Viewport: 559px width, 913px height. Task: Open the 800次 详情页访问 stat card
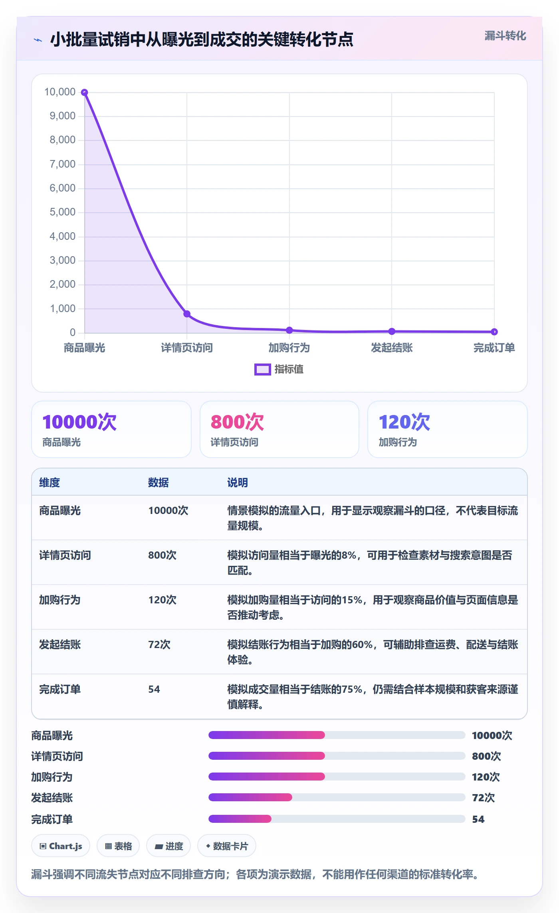tap(279, 429)
